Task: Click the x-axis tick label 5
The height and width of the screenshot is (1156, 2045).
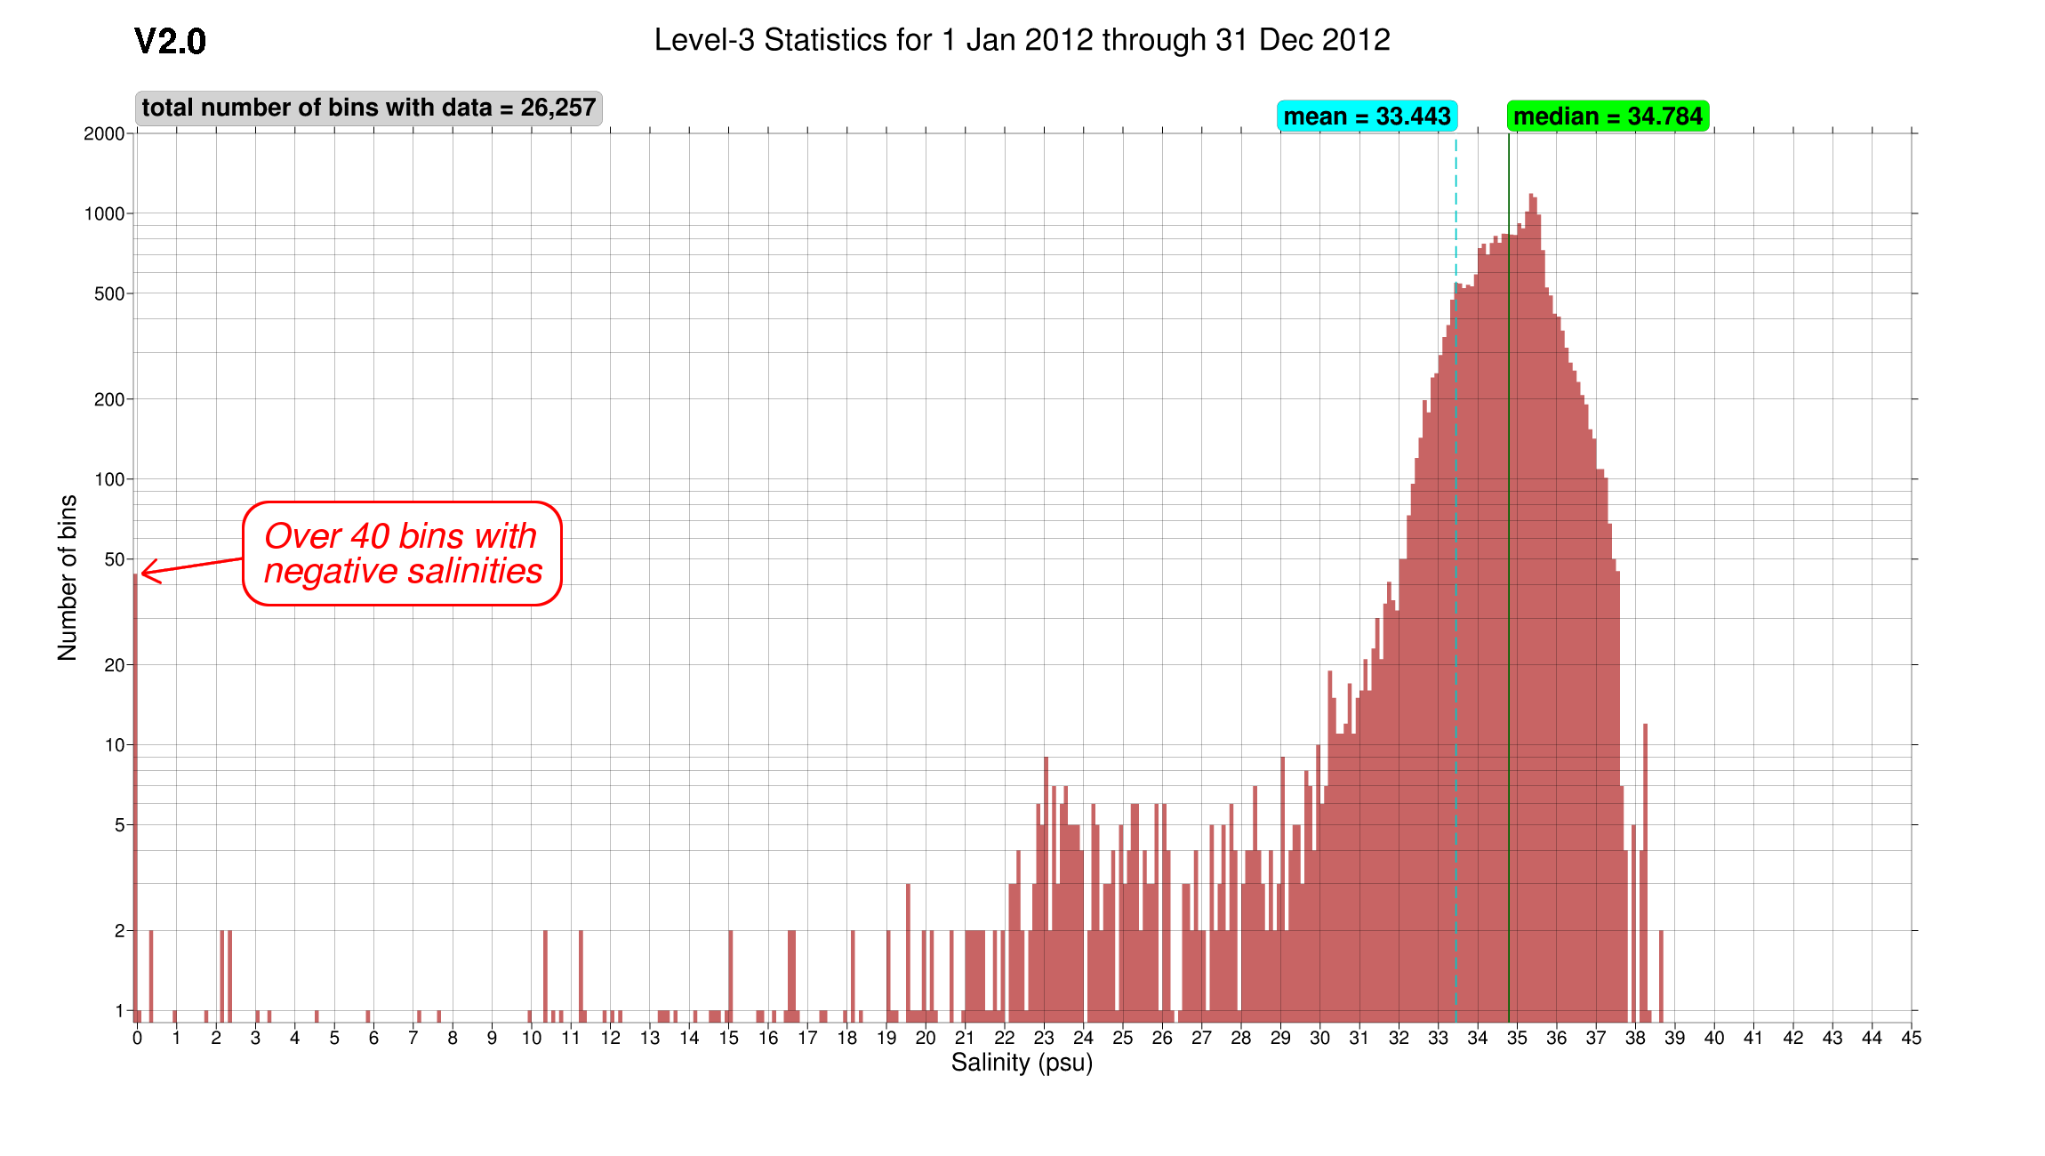Action: (x=334, y=1038)
